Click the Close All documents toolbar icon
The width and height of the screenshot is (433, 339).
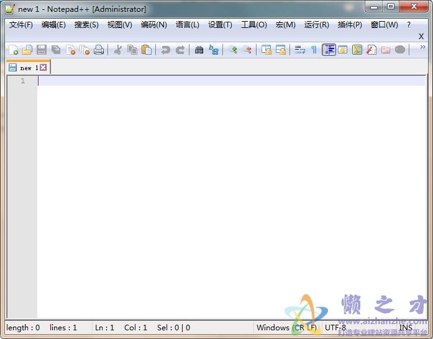(x=84, y=50)
